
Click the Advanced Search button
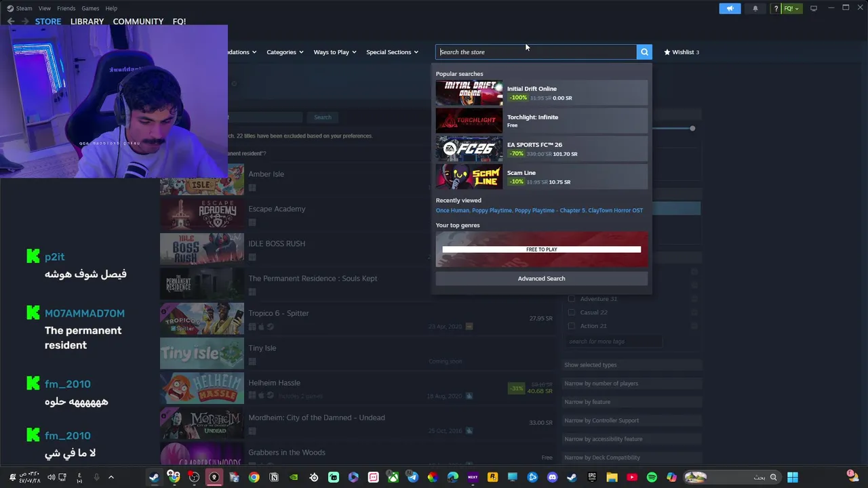tap(541, 279)
